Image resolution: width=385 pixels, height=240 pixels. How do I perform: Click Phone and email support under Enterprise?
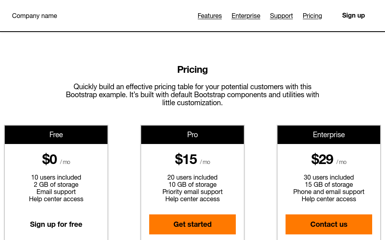328,192
